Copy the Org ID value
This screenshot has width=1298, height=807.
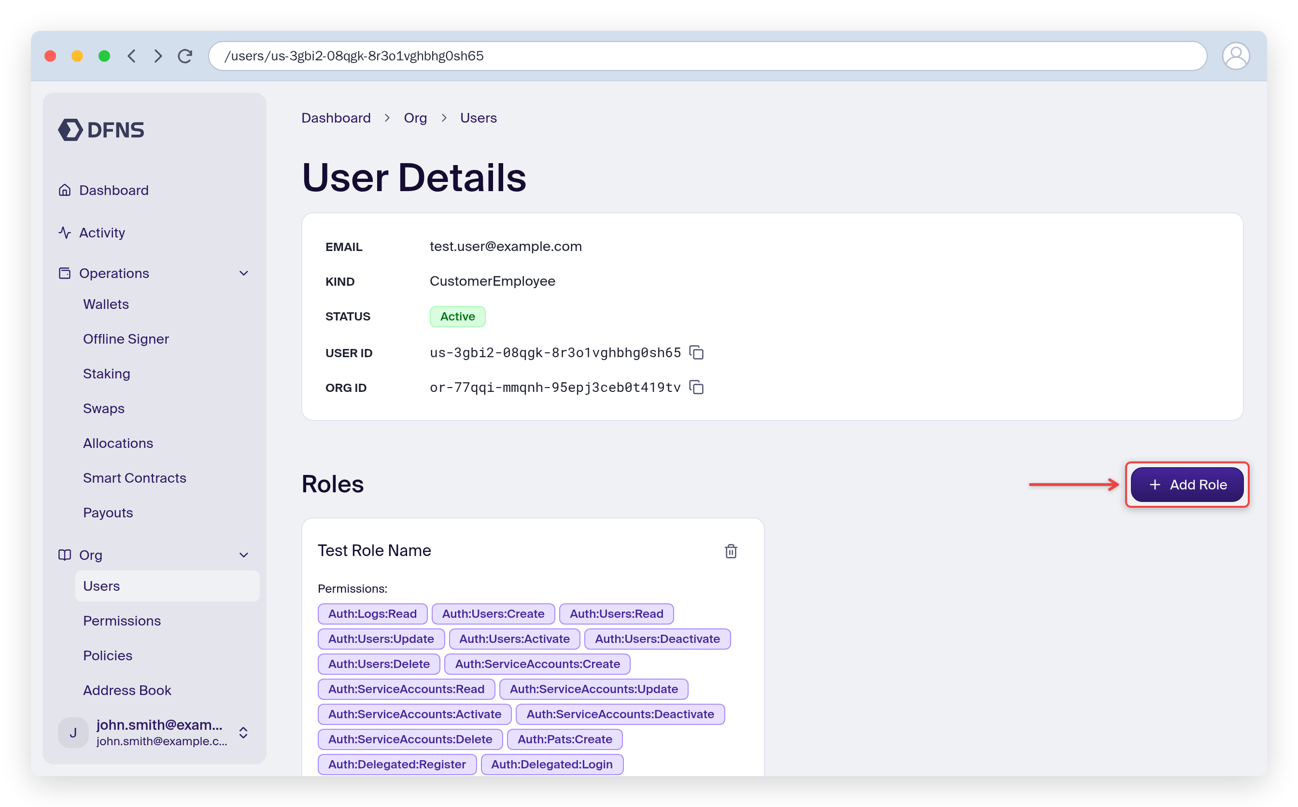point(696,388)
